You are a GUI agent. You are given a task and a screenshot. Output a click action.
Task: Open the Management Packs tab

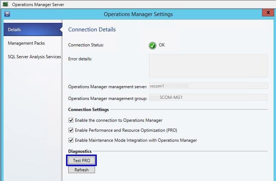[x=26, y=43]
